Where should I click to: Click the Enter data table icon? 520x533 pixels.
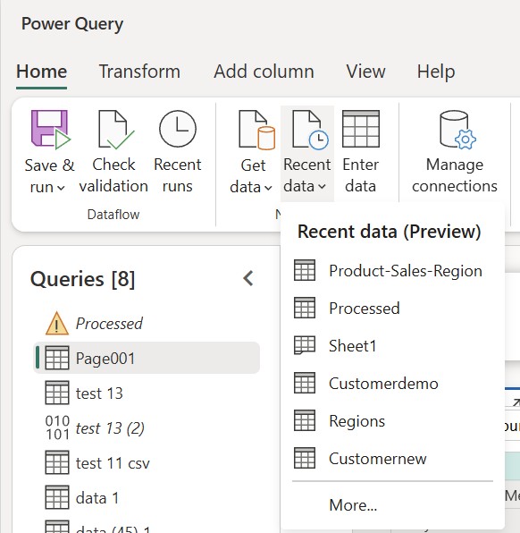coord(360,129)
